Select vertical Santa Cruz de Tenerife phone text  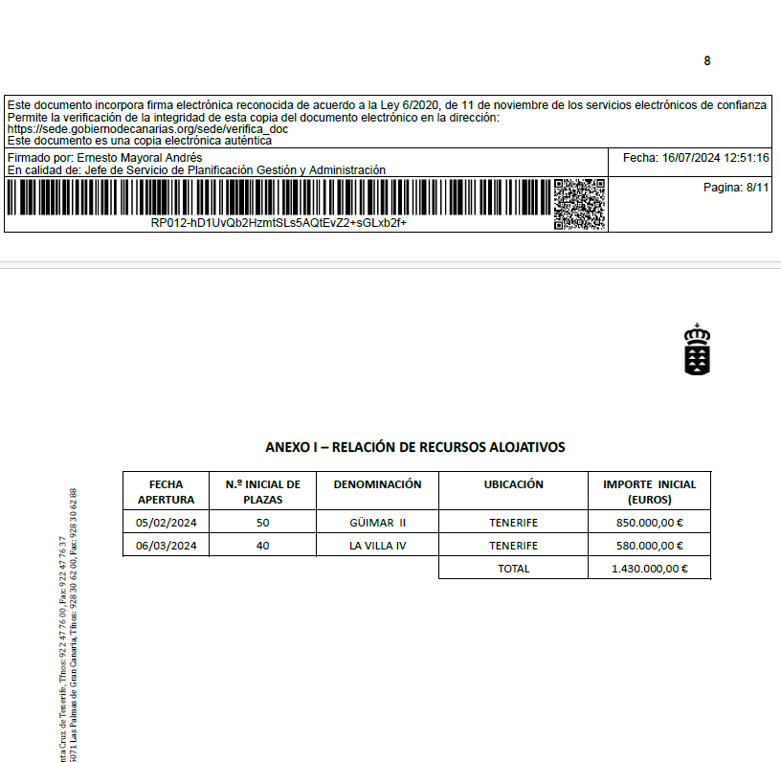click(x=62, y=649)
